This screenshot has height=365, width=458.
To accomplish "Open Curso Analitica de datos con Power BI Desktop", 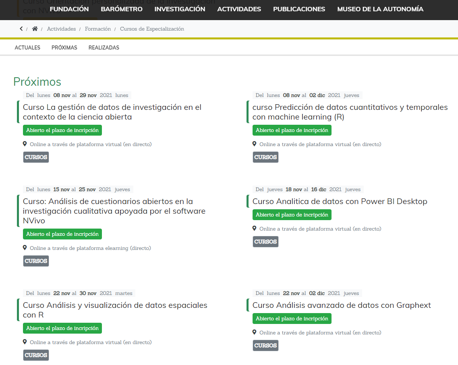I will 340,201.
